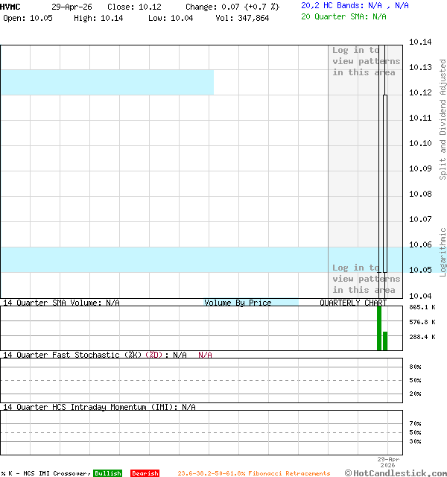Click the lower 'Log in to view patterns' message

tap(366, 279)
